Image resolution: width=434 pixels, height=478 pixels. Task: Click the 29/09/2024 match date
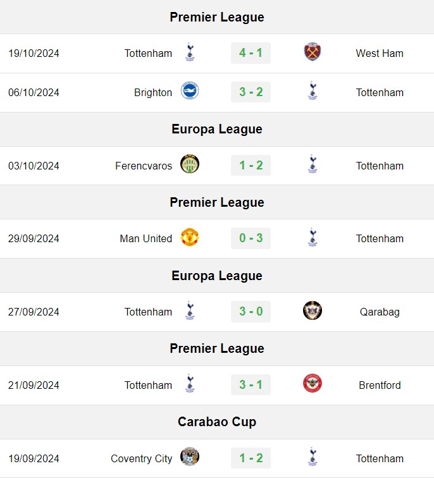[x=34, y=239]
